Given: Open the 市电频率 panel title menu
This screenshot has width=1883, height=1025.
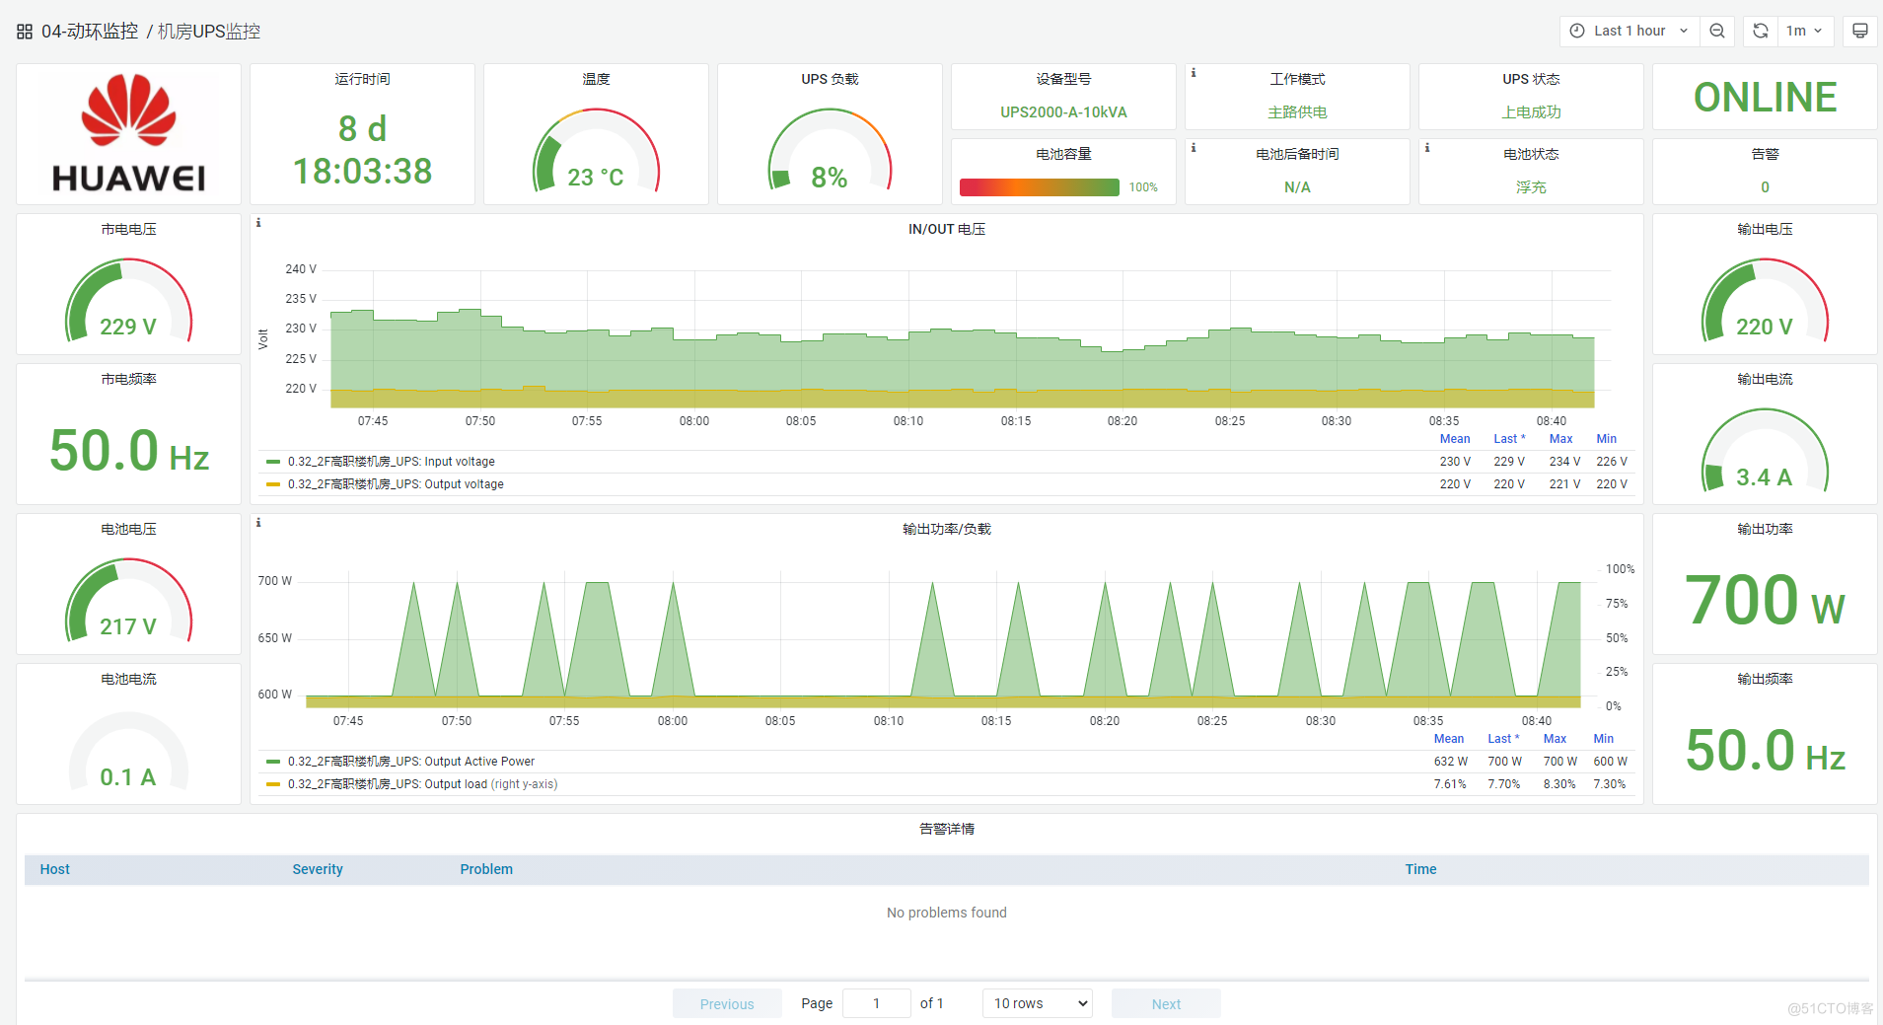Looking at the screenshot, I should pos(128,379).
